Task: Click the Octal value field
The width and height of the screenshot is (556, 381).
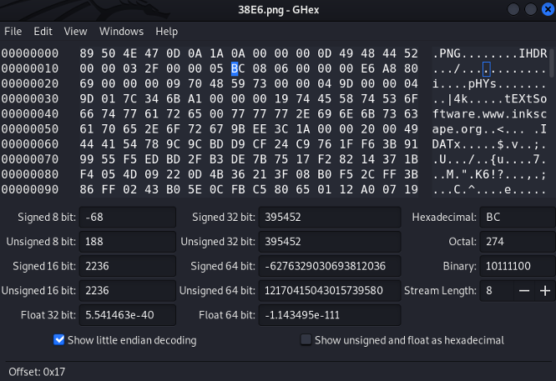Action: pos(518,242)
